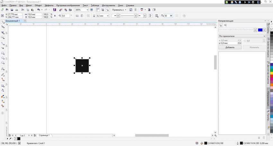This screenshot has height=146, width=273.
Task: Toggle the lock ratio padlock
Action: tap(55, 16)
